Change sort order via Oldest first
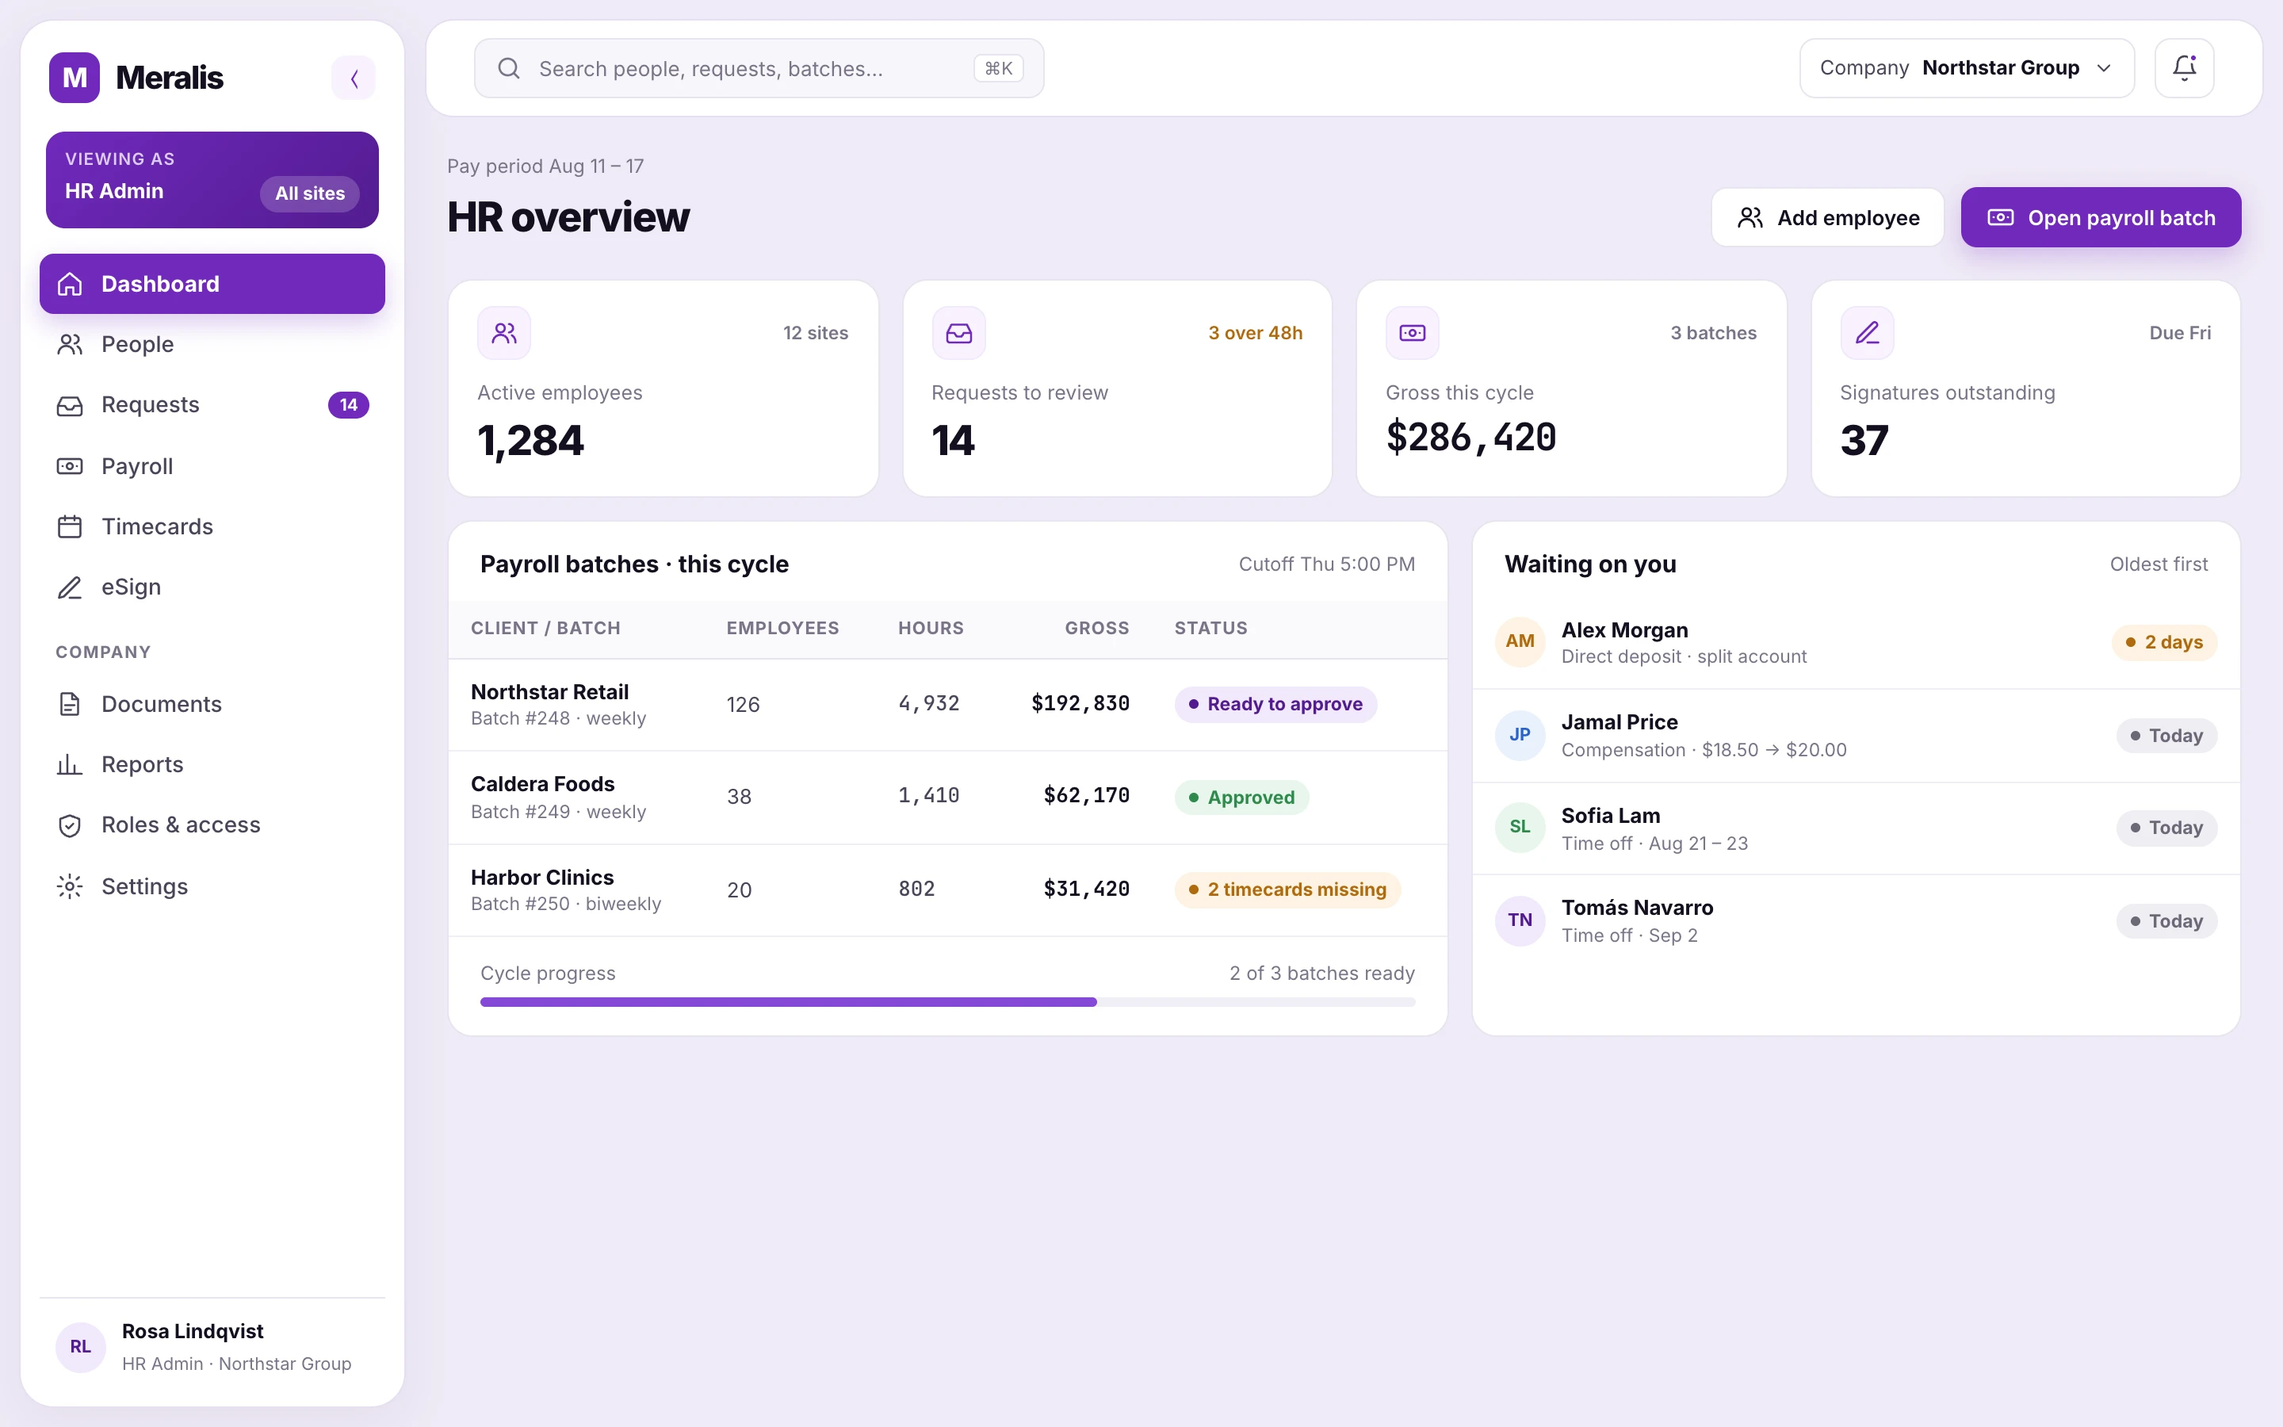Image resolution: width=2283 pixels, height=1427 pixels. coord(2159,564)
